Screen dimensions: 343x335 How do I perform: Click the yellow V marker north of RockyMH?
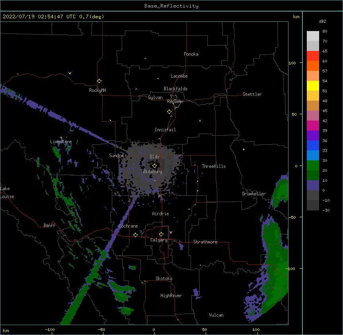(x=70, y=73)
